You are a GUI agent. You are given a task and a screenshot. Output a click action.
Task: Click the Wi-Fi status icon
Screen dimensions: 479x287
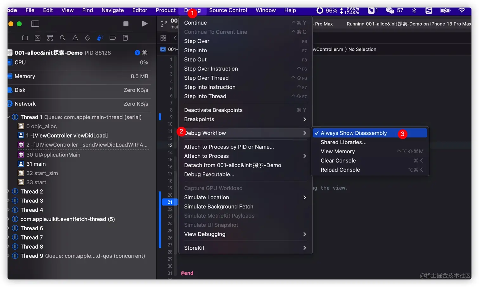pos(462,10)
